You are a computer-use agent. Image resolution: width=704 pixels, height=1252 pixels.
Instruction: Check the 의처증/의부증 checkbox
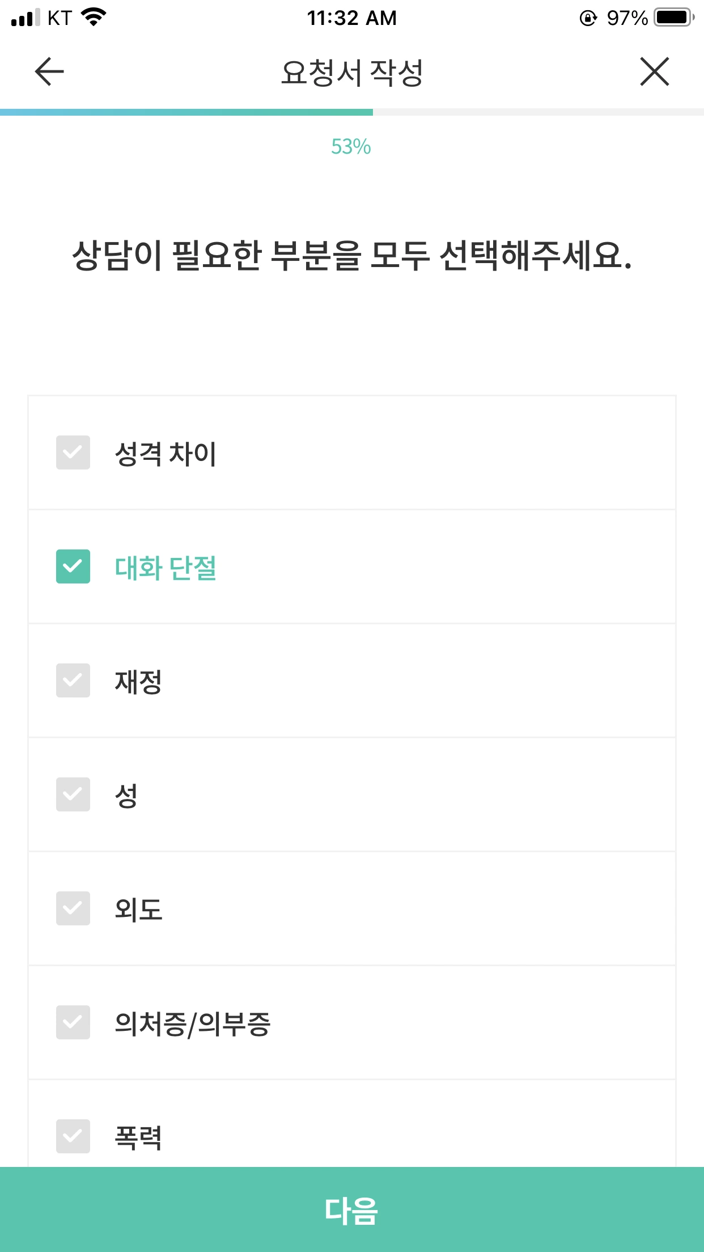pyautogui.click(x=73, y=1022)
